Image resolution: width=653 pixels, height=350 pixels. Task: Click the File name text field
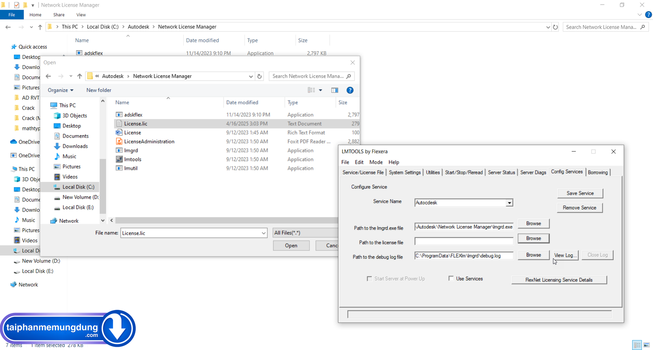(190, 233)
